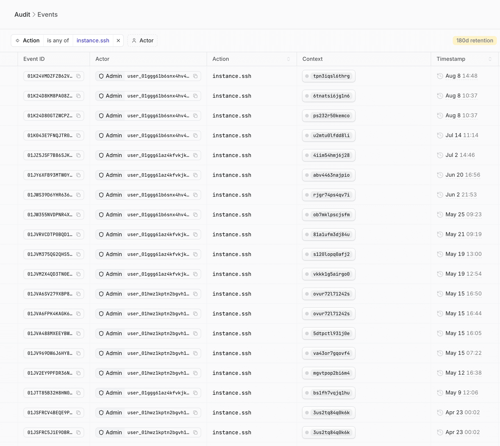Viewport: 500px width, 446px height.
Task: Copy event ID 01JZ5JSF7B86SJK
Action: 78,155
